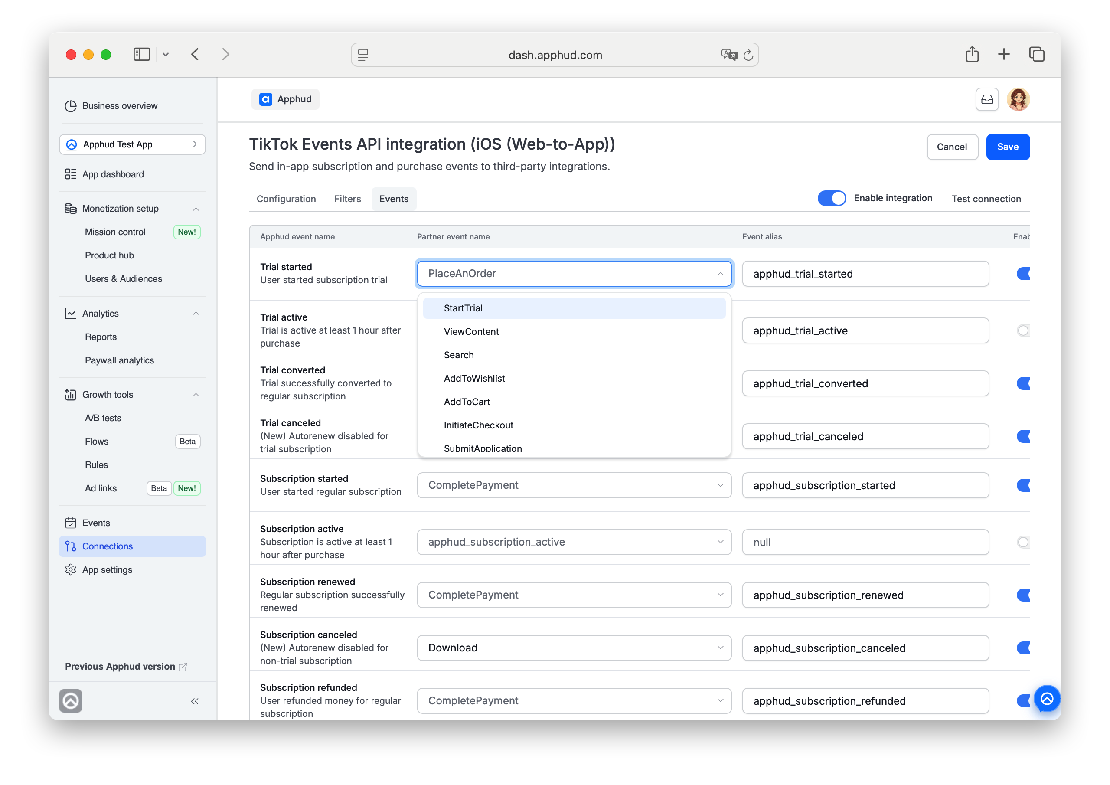Enable the Subscription active event

(x=1023, y=542)
